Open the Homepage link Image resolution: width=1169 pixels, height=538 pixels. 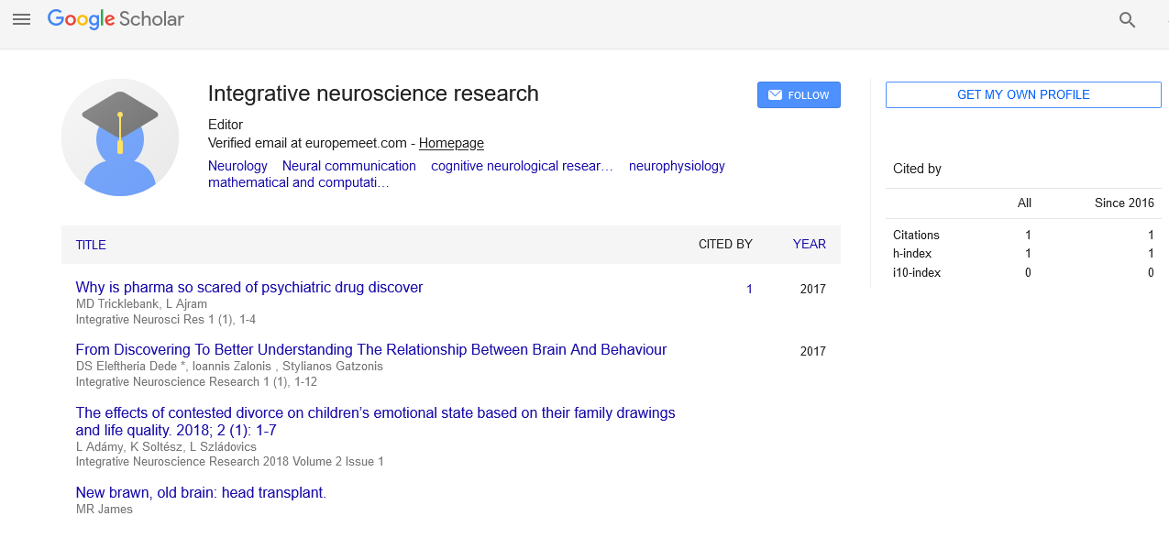[451, 143]
